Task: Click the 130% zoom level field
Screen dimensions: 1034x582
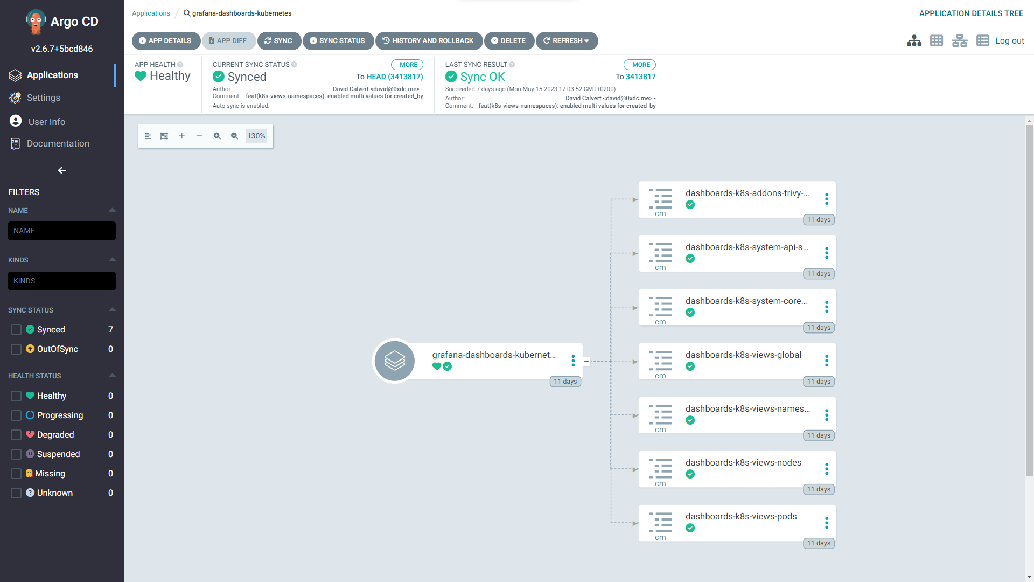Action: 256,136
